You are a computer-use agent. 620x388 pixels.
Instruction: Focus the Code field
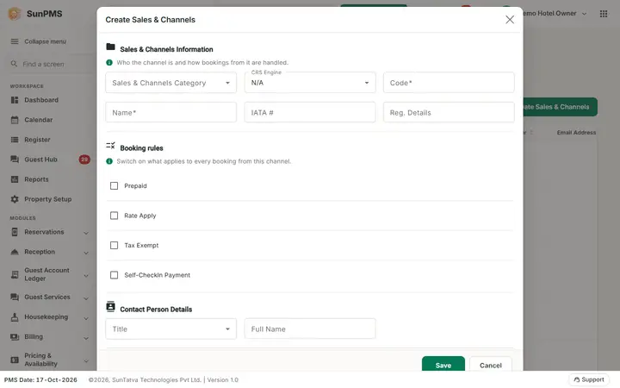[x=449, y=83]
